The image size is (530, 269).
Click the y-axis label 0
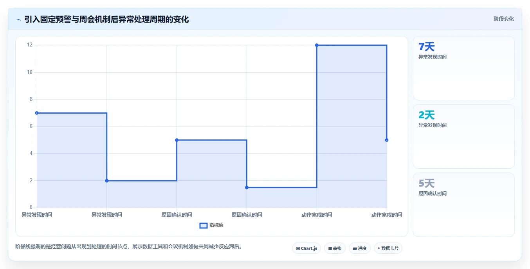tap(31, 208)
